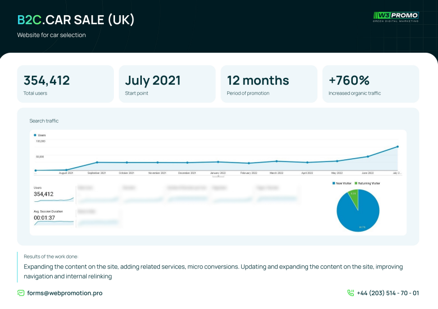The height and width of the screenshot is (309, 438).
Task: Select the 12 months promotion period card
Action: tap(269, 84)
